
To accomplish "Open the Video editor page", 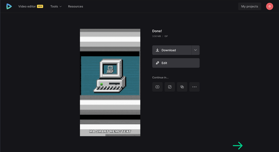I will coord(27,6).
